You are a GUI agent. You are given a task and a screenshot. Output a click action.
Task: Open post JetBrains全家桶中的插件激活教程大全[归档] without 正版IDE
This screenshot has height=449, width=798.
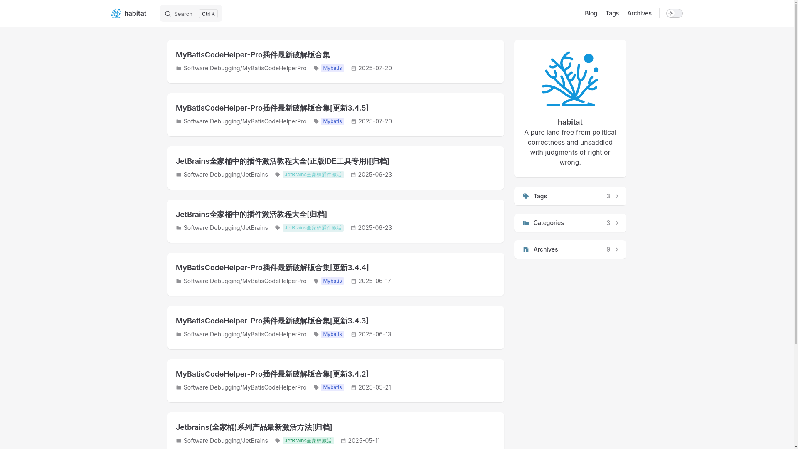251,215
